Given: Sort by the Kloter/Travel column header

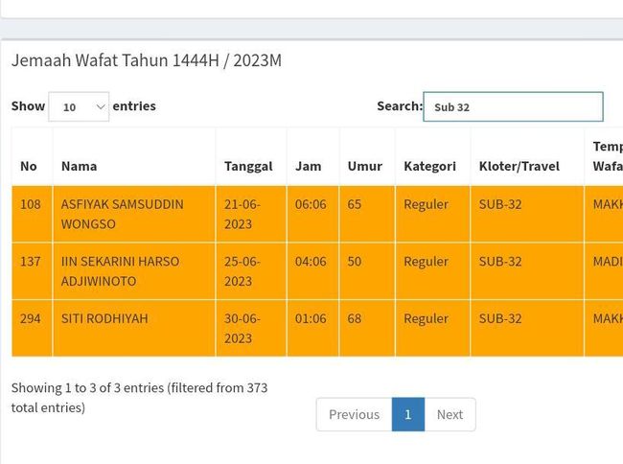Looking at the screenshot, I should 519,166.
